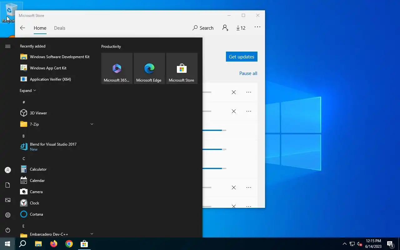Expand the Embarcadero Dev-C++ folder

coord(56,234)
